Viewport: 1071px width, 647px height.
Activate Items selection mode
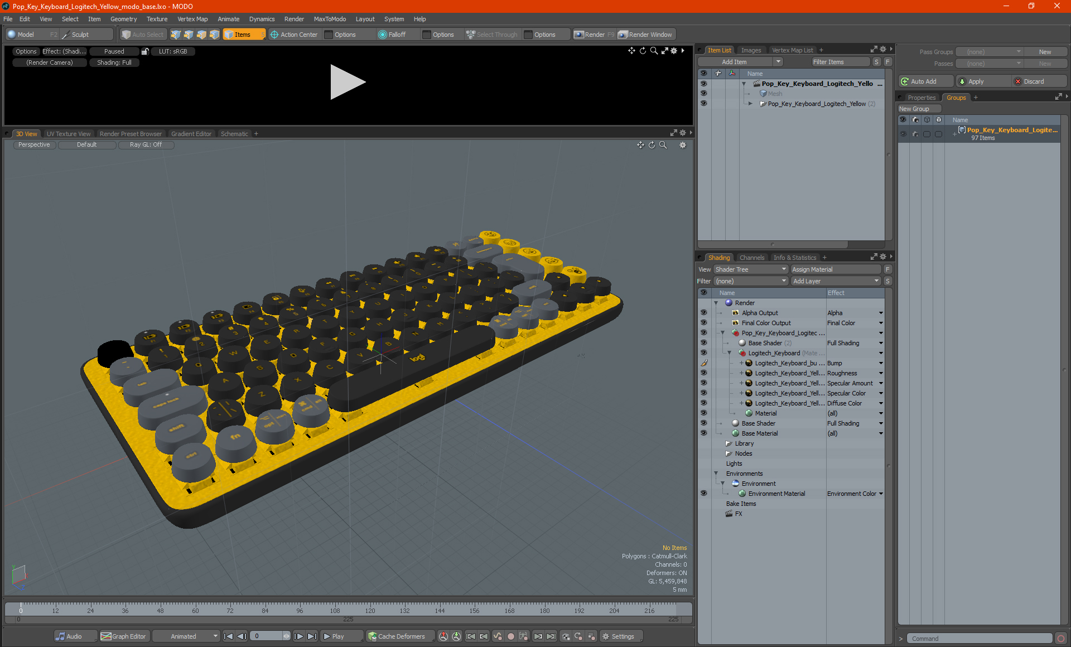click(x=244, y=35)
